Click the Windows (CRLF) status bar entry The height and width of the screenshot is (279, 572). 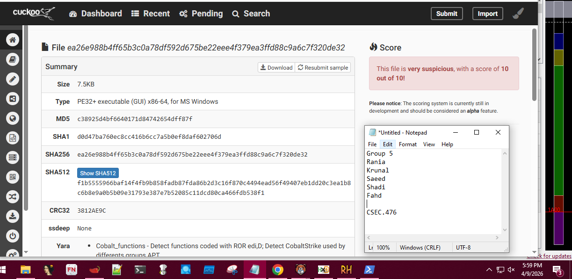click(x=420, y=248)
